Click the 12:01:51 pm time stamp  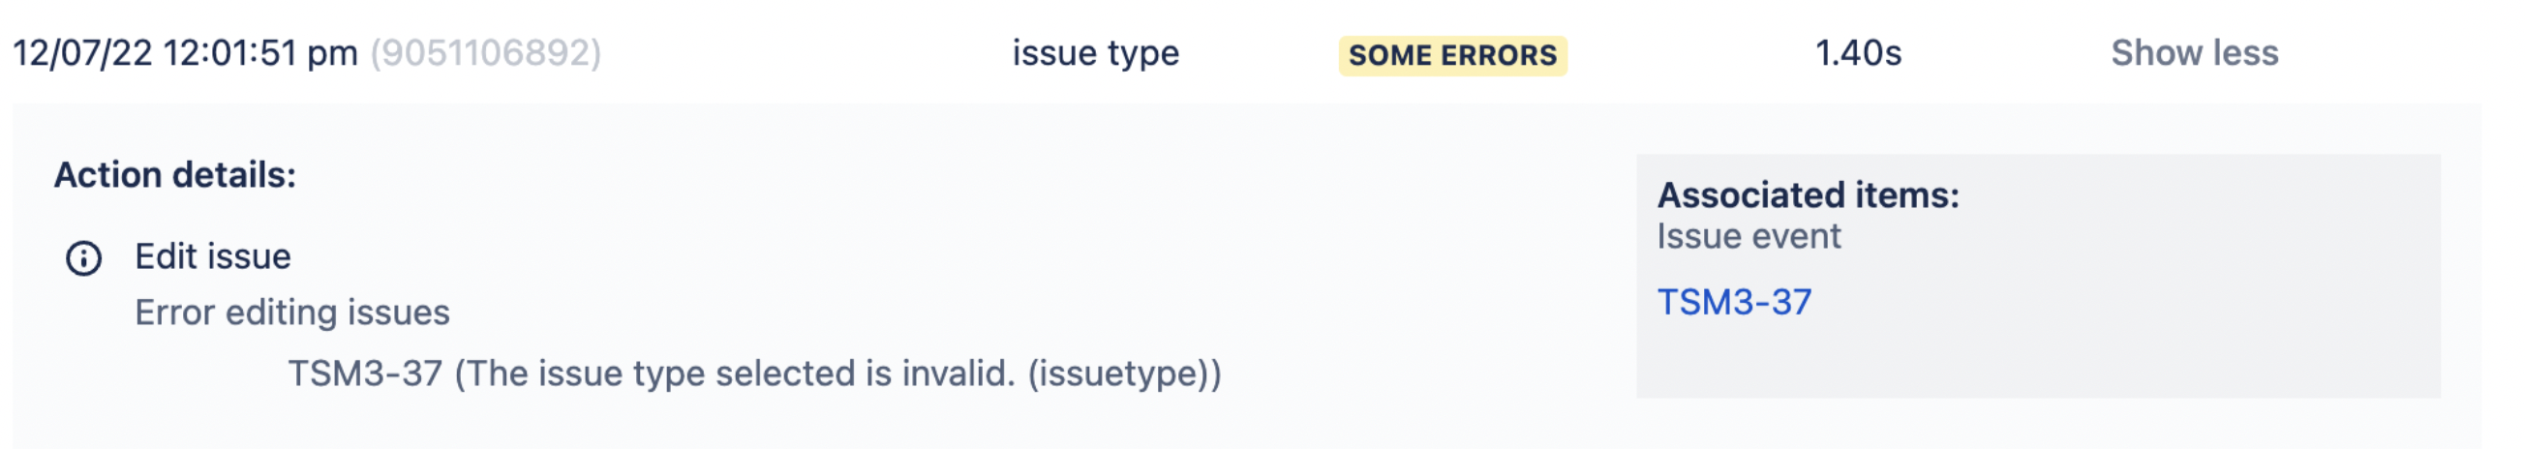click(229, 53)
